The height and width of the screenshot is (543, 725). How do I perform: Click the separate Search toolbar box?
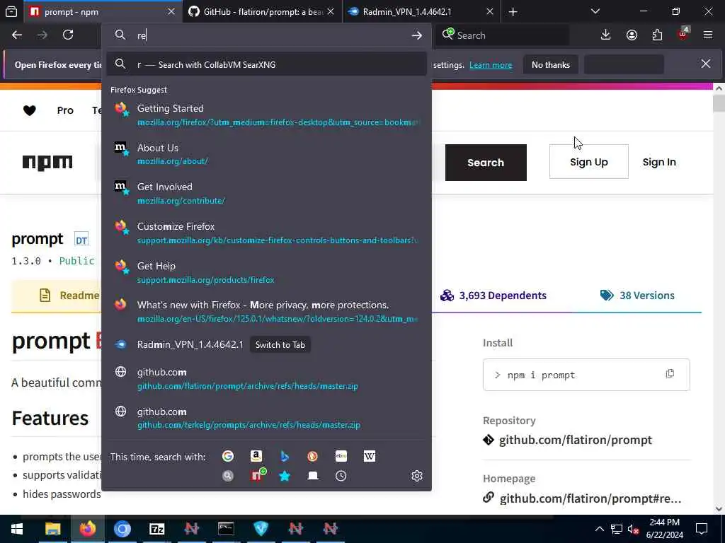click(503, 35)
